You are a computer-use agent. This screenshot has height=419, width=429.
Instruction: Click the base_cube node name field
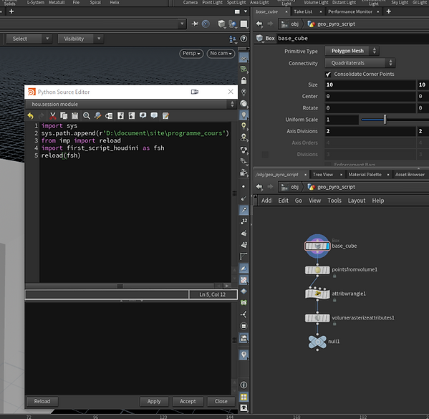(x=353, y=38)
